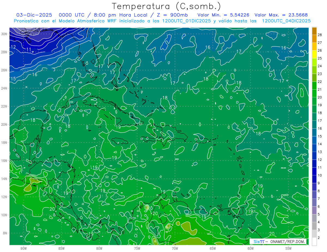Click the '0000 UTC' time text
The width and height of the screenshot is (327, 252).
pos(72,15)
